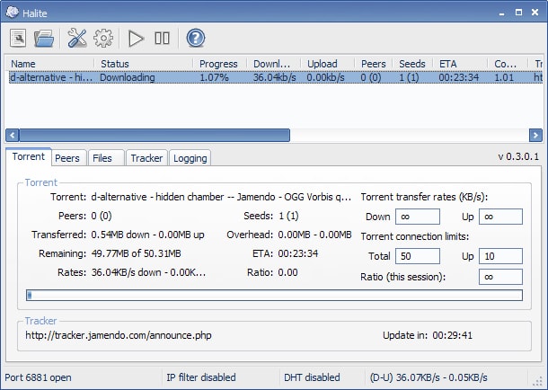
Task: Resume all torrents with play icon
Action: (x=137, y=38)
